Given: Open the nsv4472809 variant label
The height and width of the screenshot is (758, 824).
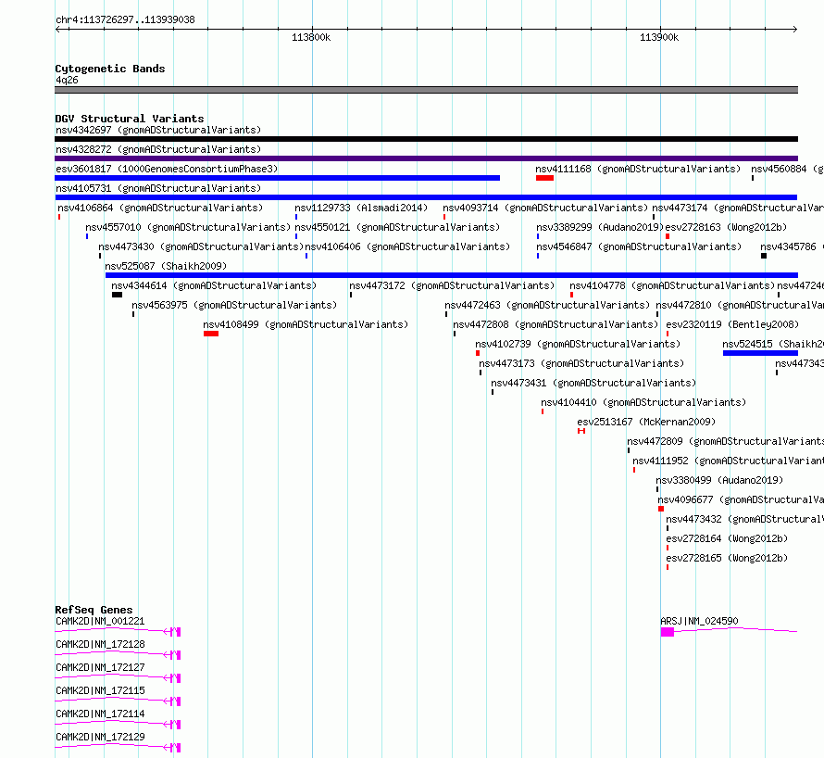Looking at the screenshot, I should (725, 441).
